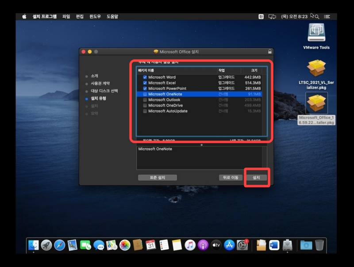354x267 pixels.
Task: Enable the Microsoft OneDrive checkbox
Action: [145, 105]
